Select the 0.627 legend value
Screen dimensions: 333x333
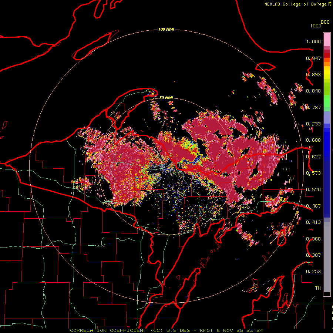(313, 157)
